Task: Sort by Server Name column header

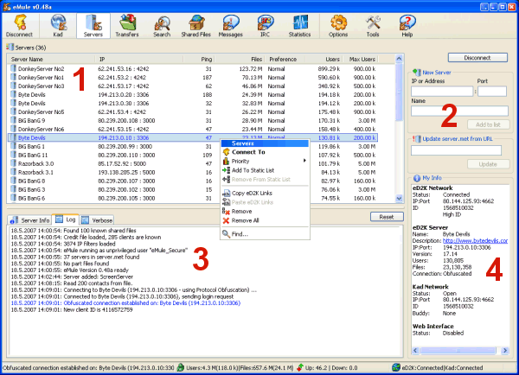Action: click(x=51, y=60)
